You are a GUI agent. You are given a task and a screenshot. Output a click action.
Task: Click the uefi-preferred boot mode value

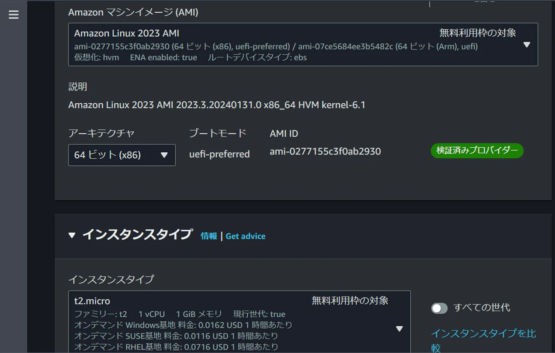(219, 154)
